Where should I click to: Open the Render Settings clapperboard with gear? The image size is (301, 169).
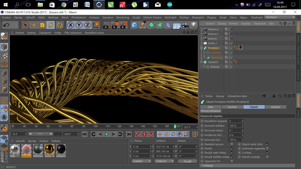[x=123, y=25]
